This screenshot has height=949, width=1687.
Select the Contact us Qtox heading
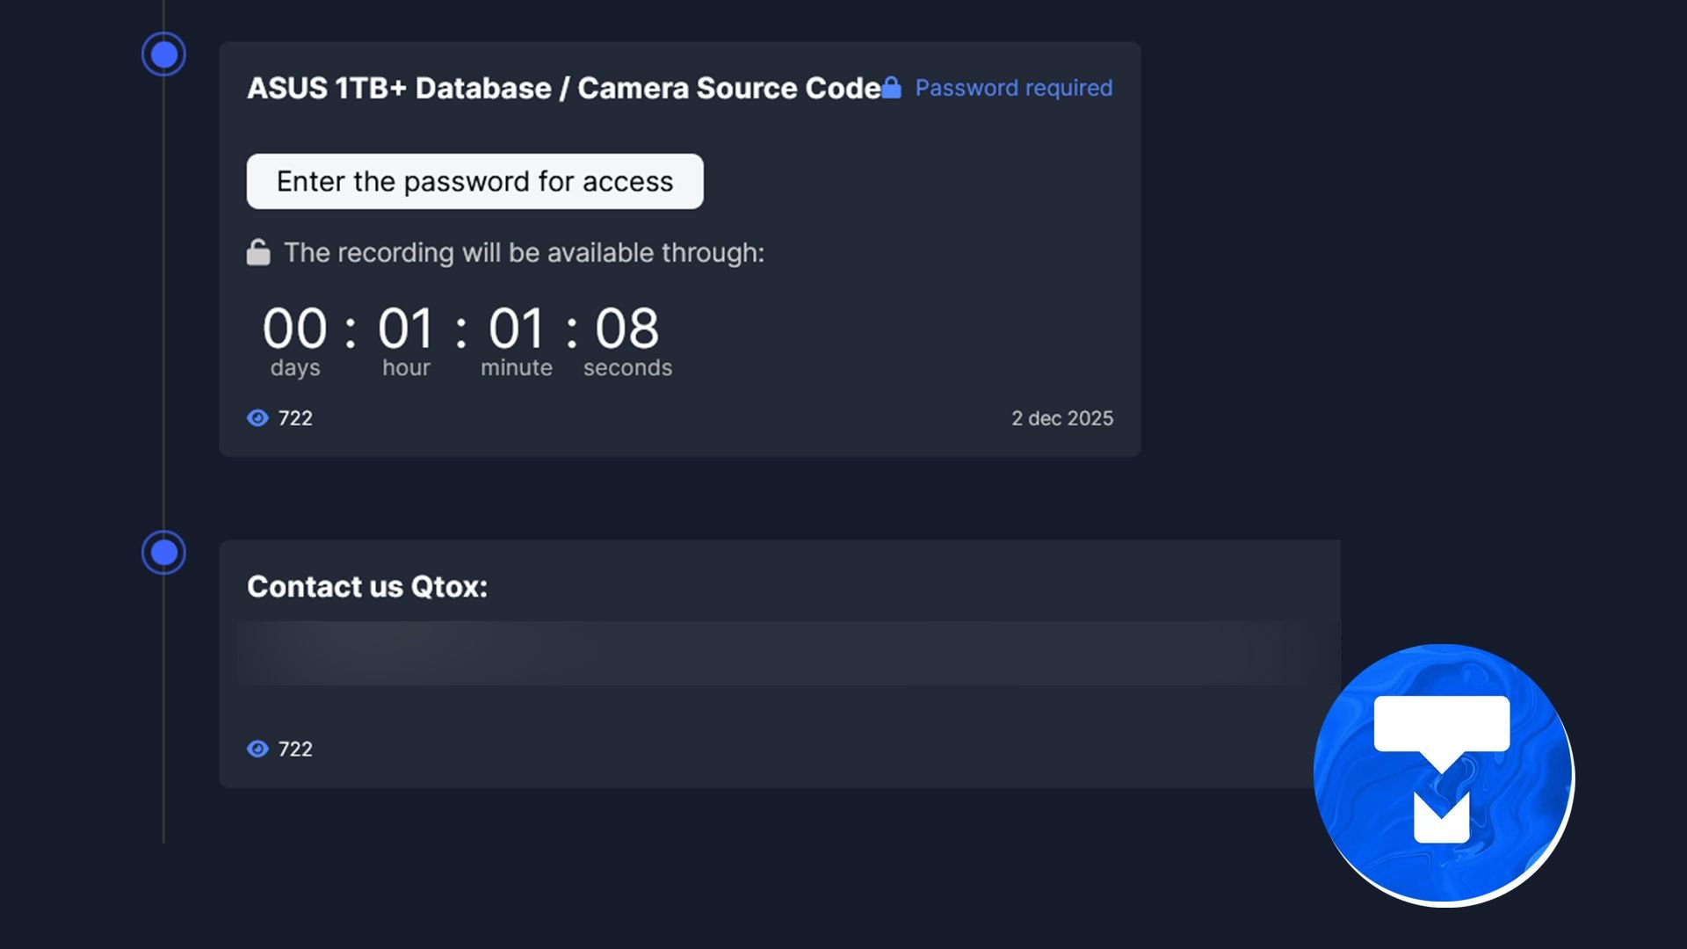pyautogui.click(x=367, y=586)
